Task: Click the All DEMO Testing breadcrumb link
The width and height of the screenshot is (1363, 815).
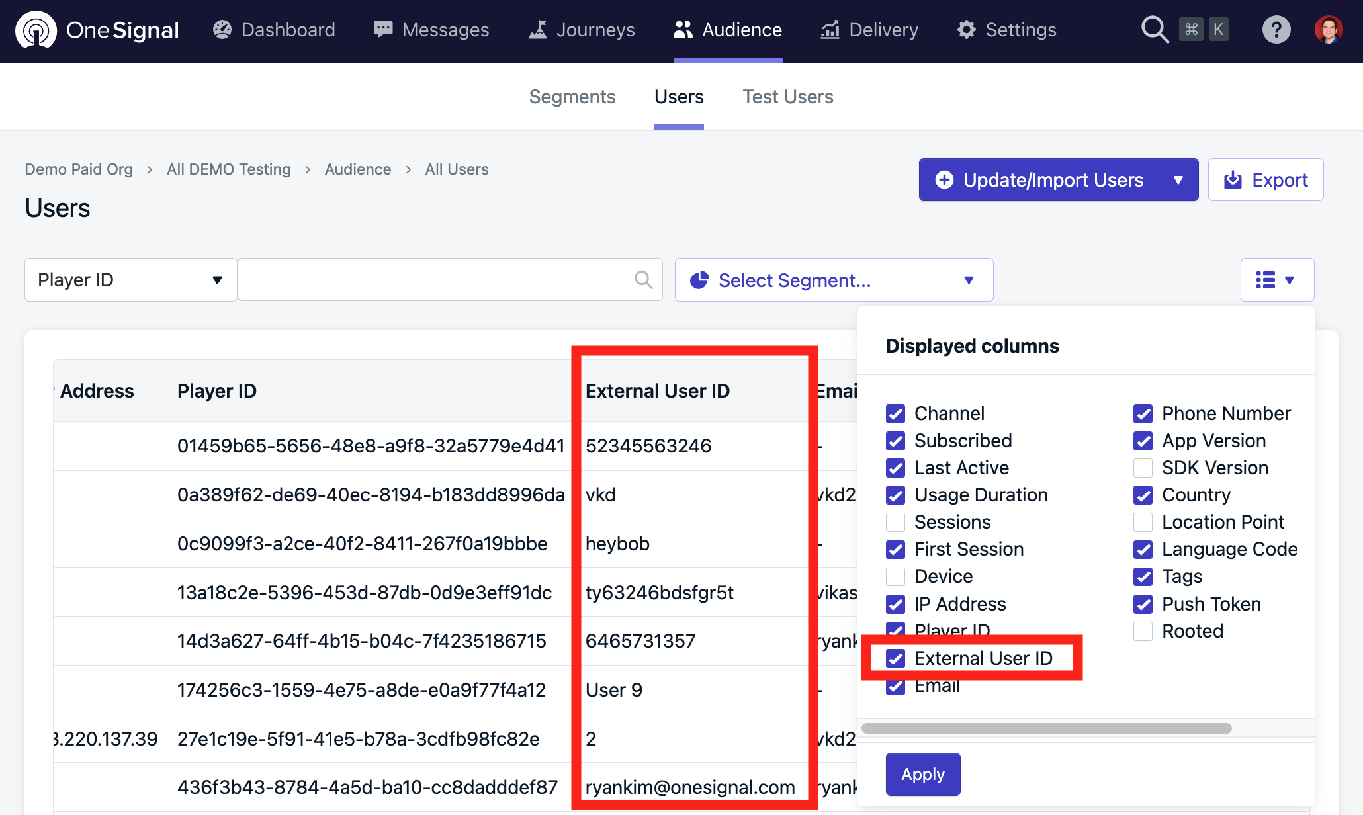Action: pos(228,169)
